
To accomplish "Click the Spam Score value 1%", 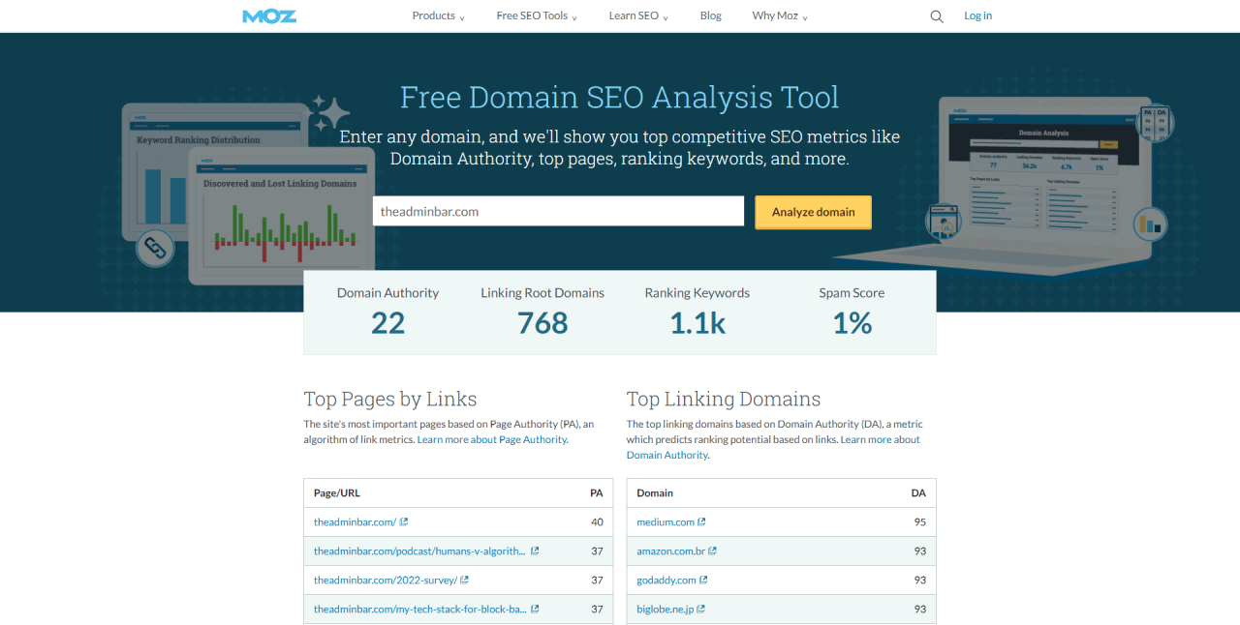I will [852, 322].
